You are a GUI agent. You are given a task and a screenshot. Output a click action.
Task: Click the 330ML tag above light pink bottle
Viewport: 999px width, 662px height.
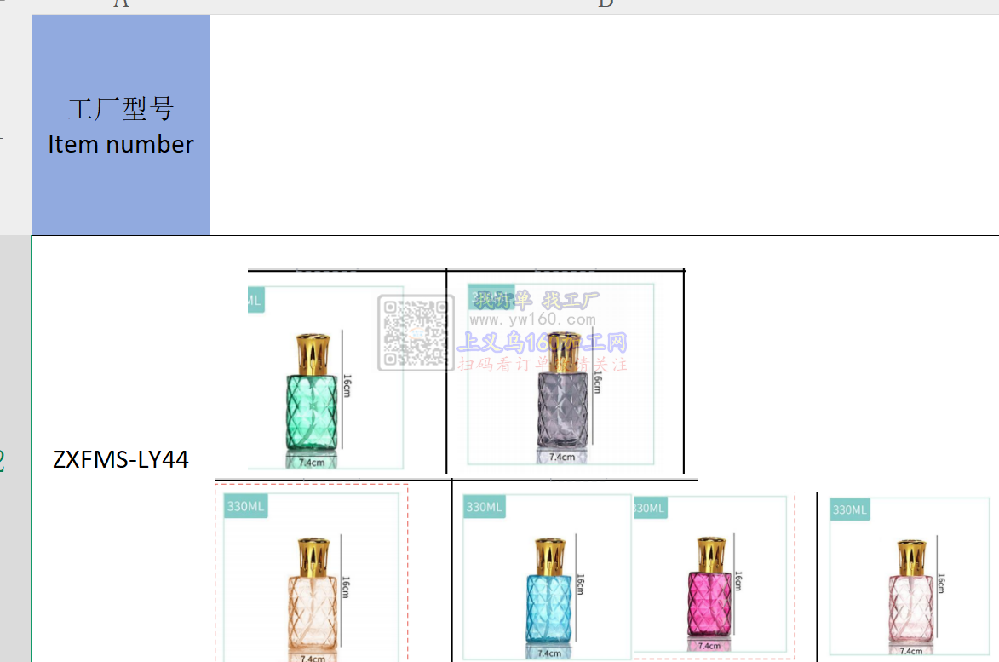[849, 509]
